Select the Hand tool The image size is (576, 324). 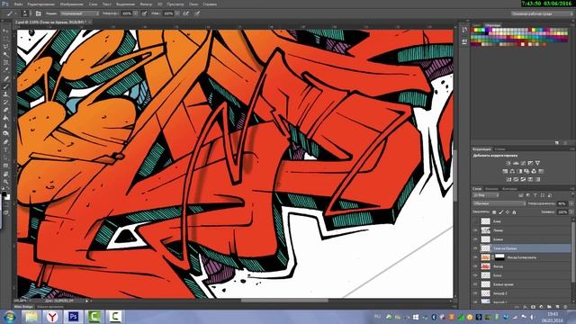tap(5, 174)
